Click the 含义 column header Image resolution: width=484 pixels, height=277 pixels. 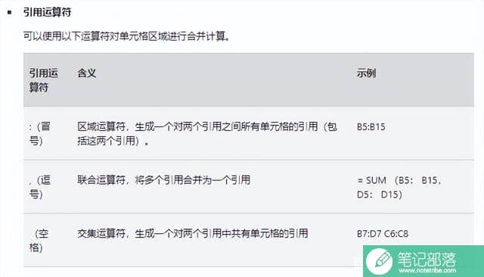[x=87, y=73]
